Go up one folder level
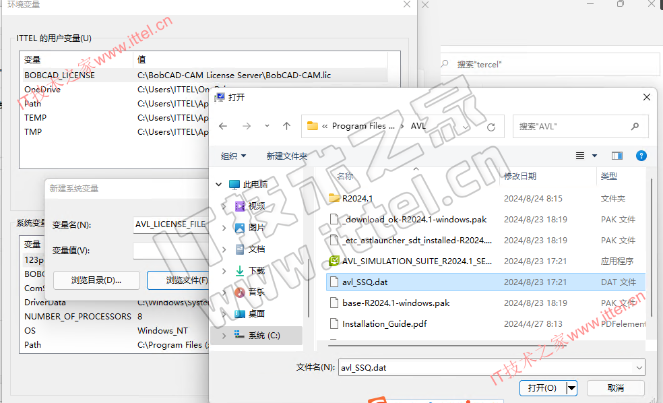This screenshot has width=663, height=403. 286,126
